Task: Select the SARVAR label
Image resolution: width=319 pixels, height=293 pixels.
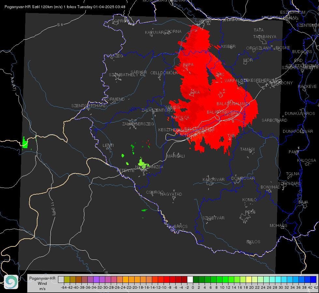Action: 139,72
